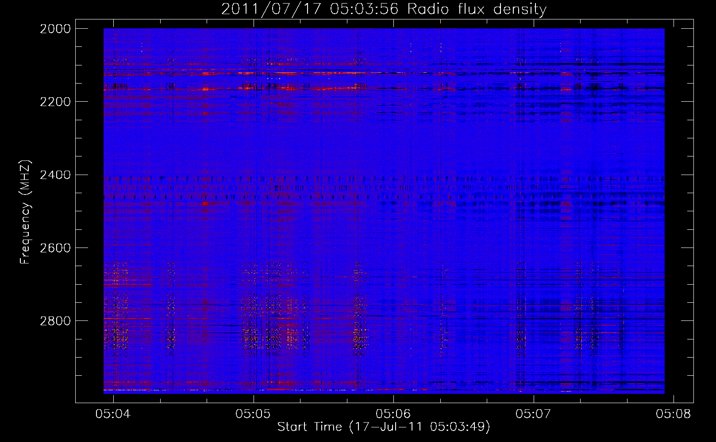This screenshot has height=442, width=716.
Task: Click the 05:05 time tick label
Action: [x=253, y=414]
